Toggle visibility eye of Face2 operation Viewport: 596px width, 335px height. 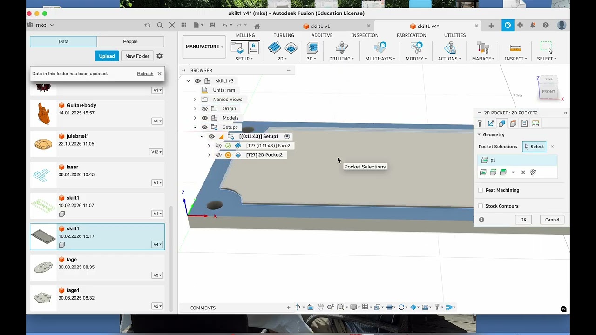pyautogui.click(x=218, y=146)
